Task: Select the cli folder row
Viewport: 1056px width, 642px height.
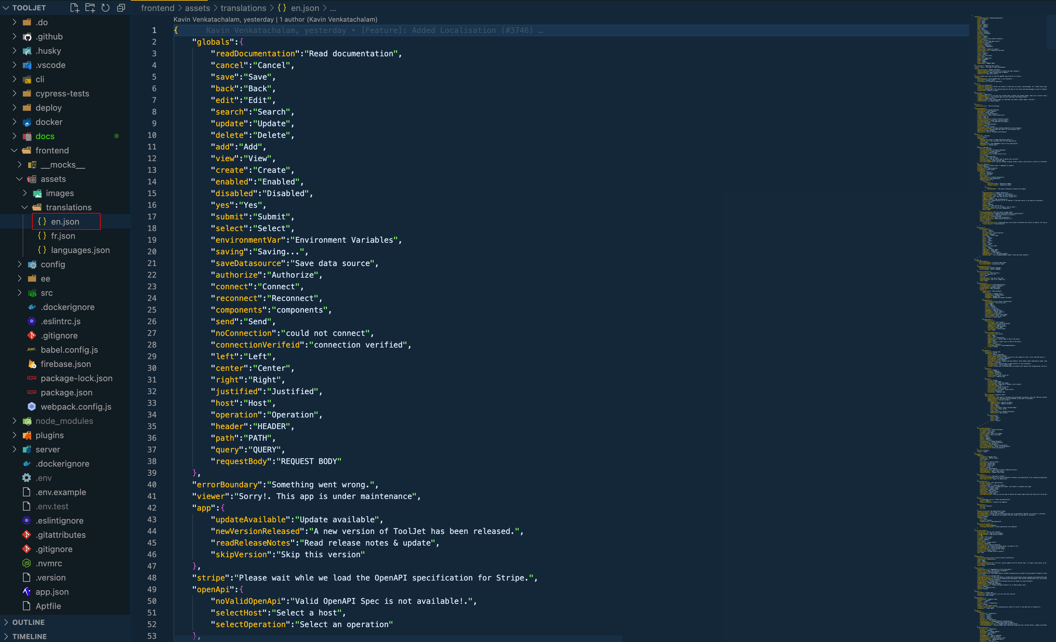Action: 65,79
